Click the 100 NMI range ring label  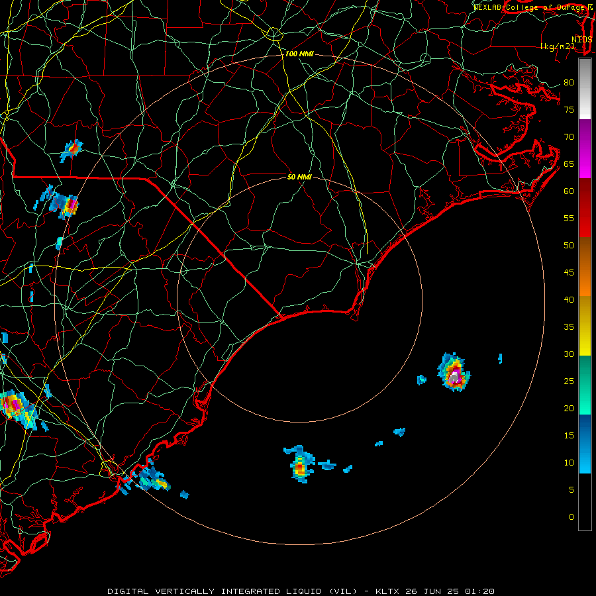click(299, 54)
